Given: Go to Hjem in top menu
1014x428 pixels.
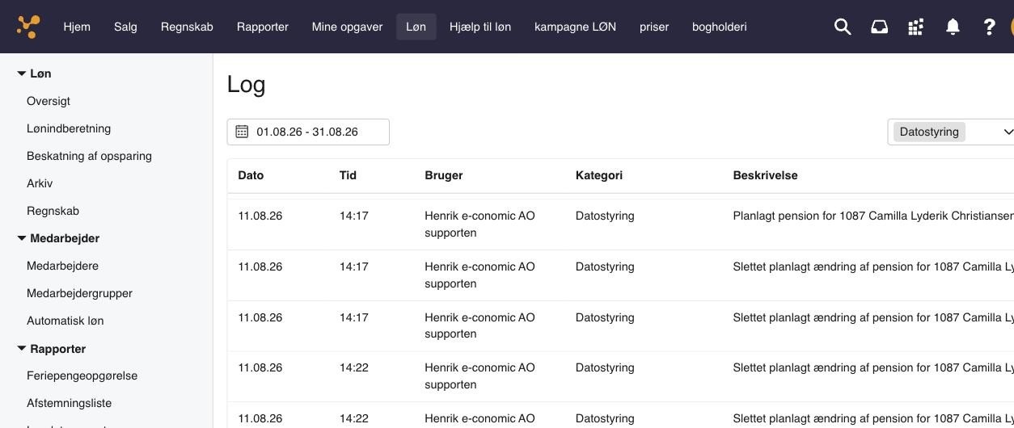Looking at the screenshot, I should point(77,27).
